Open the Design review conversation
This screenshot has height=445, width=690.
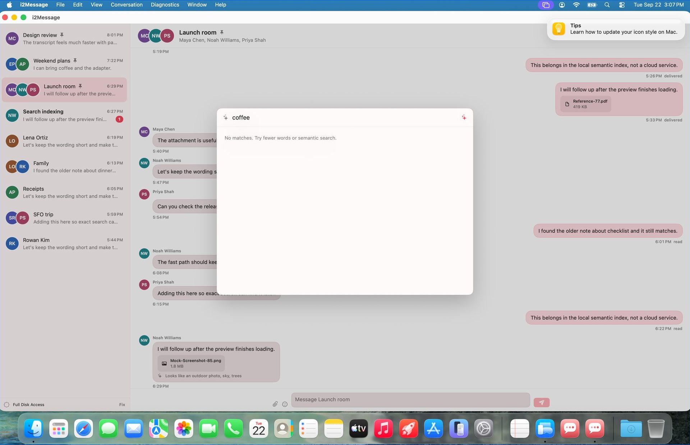click(x=65, y=38)
